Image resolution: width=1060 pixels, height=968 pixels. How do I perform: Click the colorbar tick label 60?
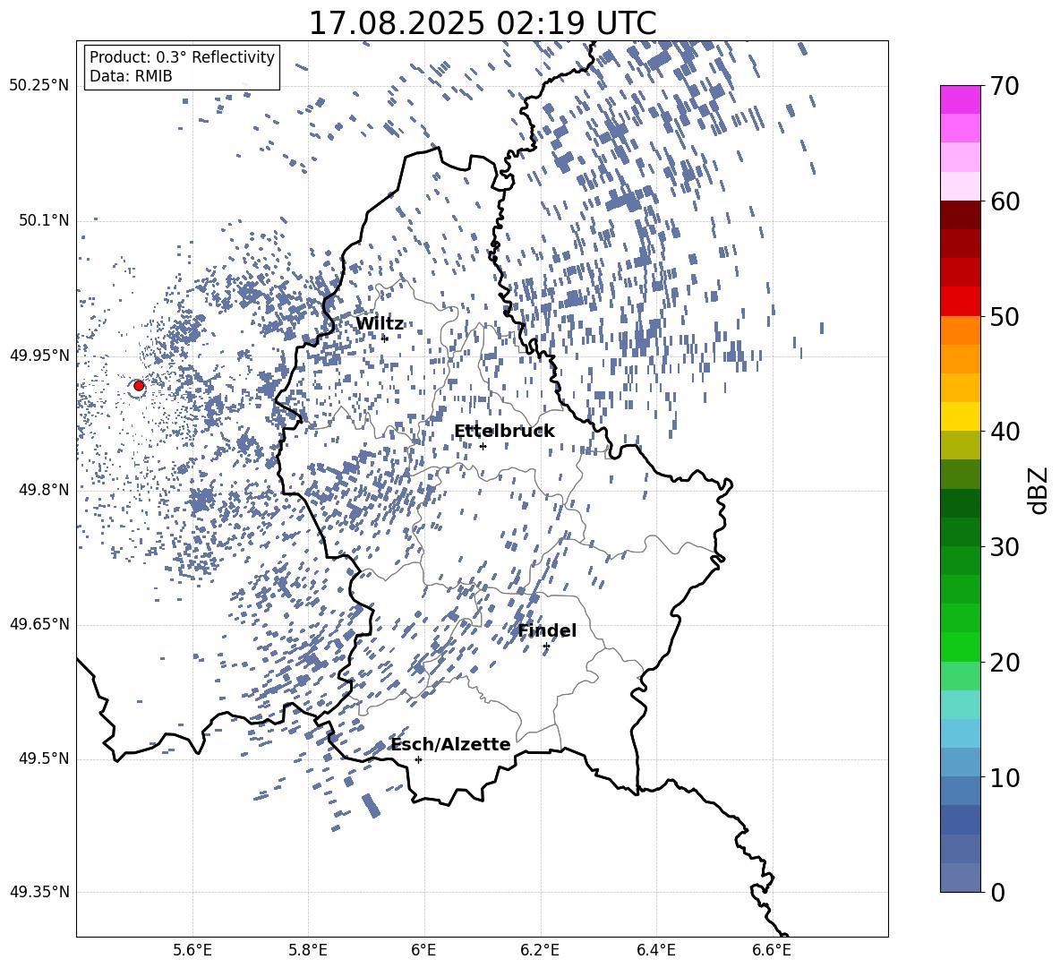pyautogui.click(x=1005, y=201)
